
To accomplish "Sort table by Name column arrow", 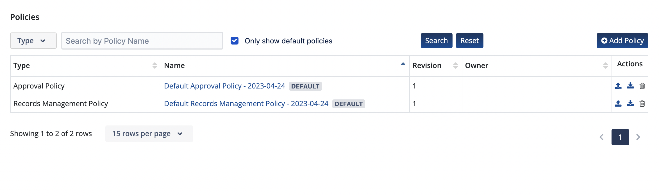I will [x=403, y=64].
